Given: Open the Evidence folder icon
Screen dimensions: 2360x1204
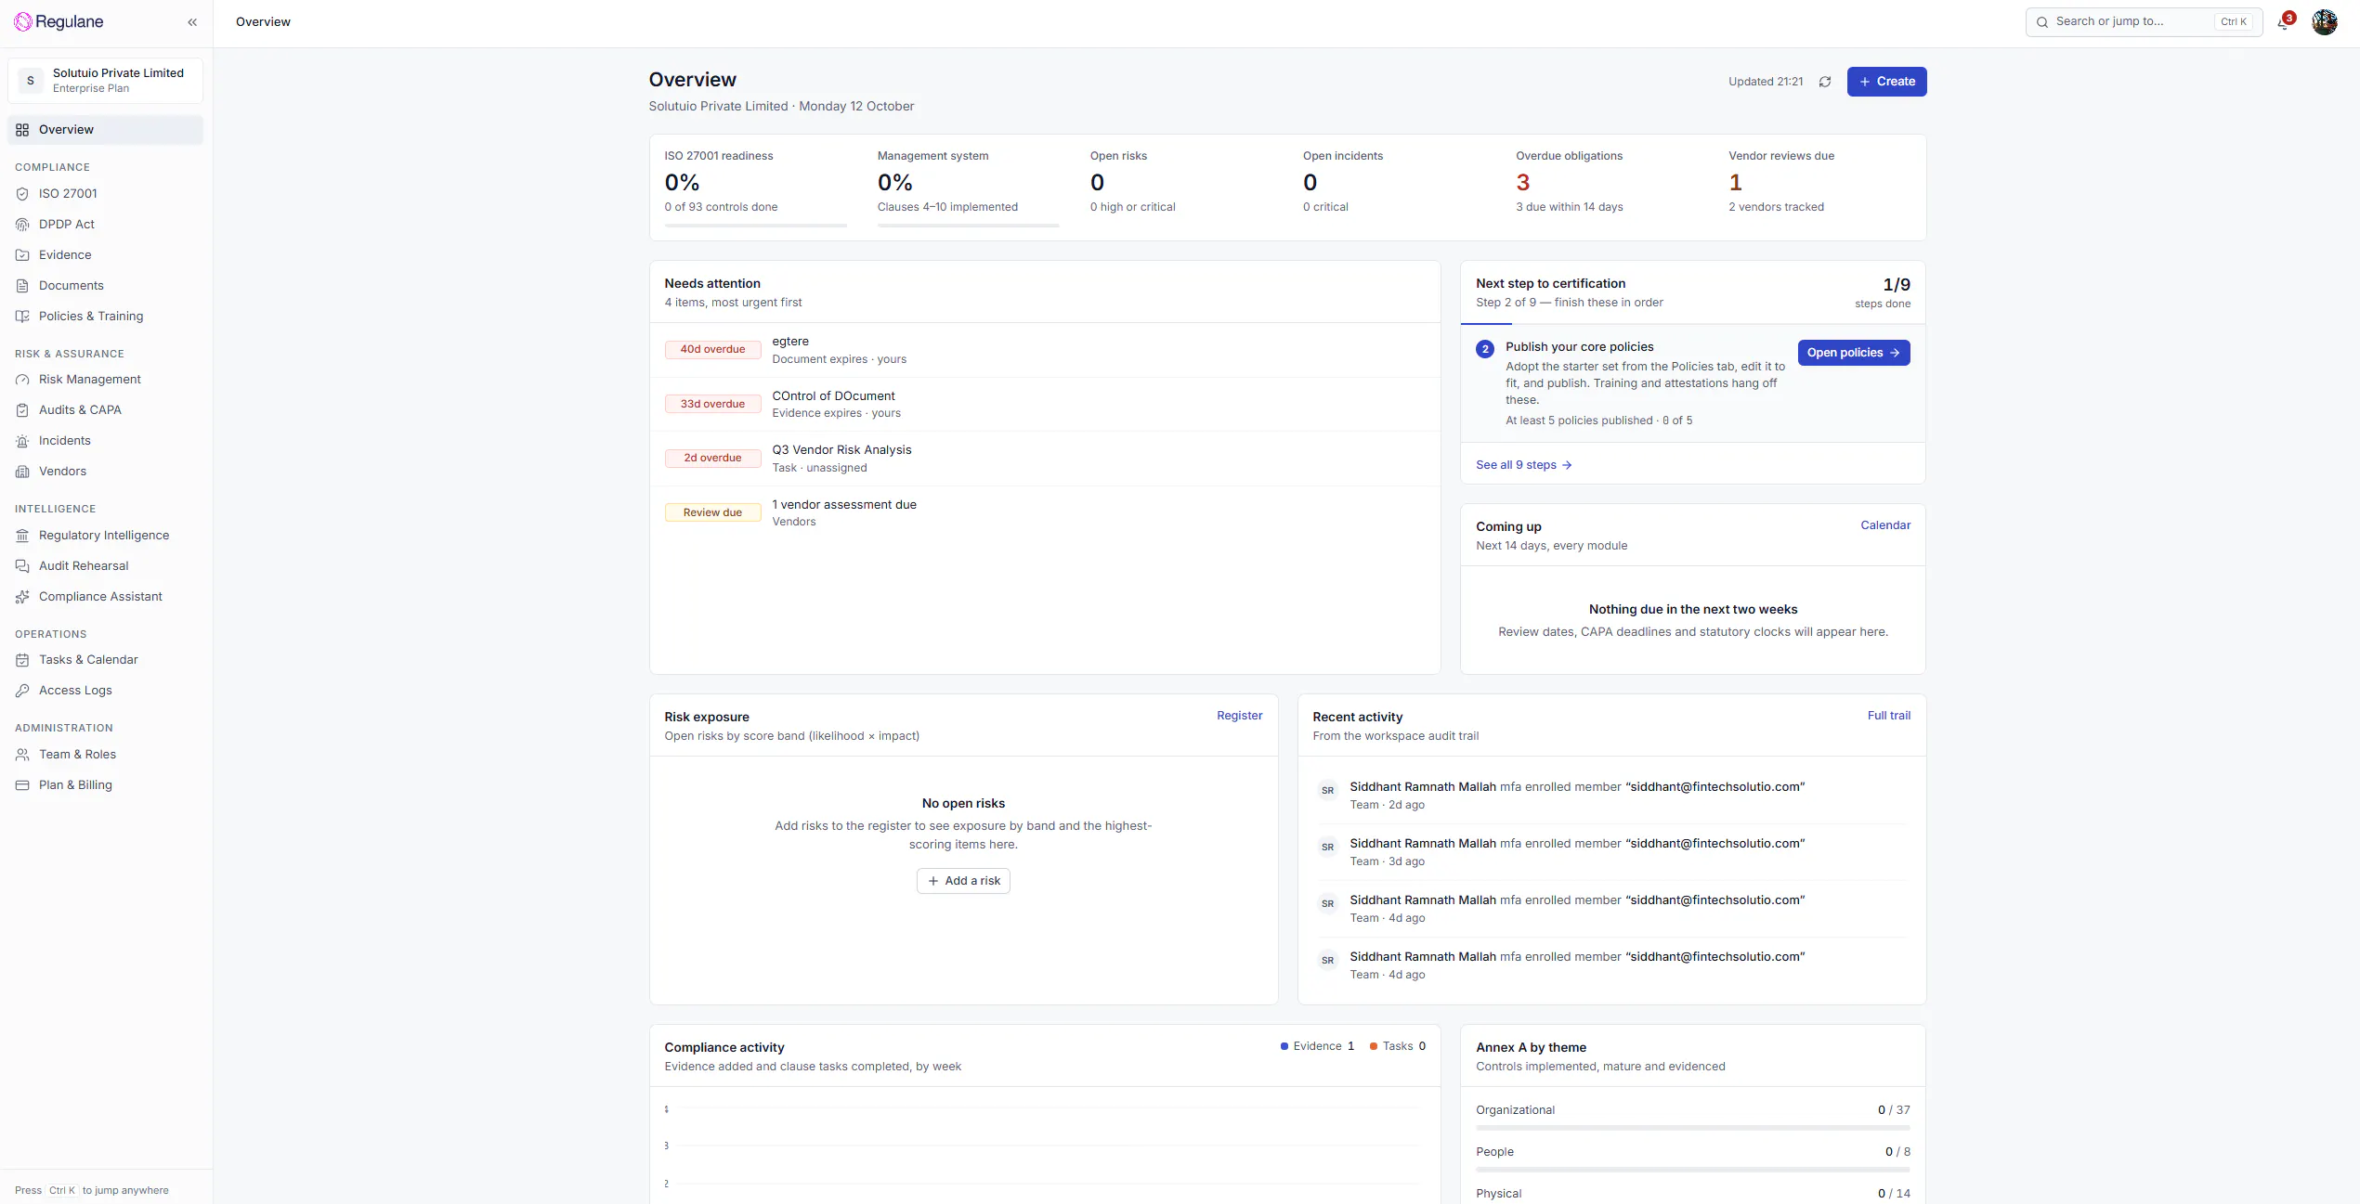Looking at the screenshot, I should (22, 255).
